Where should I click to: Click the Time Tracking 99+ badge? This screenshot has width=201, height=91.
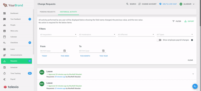[30, 73]
